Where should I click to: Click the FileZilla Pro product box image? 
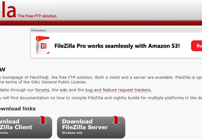point(42,45)
